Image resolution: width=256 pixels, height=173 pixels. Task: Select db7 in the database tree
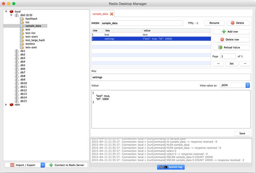coord(23,72)
